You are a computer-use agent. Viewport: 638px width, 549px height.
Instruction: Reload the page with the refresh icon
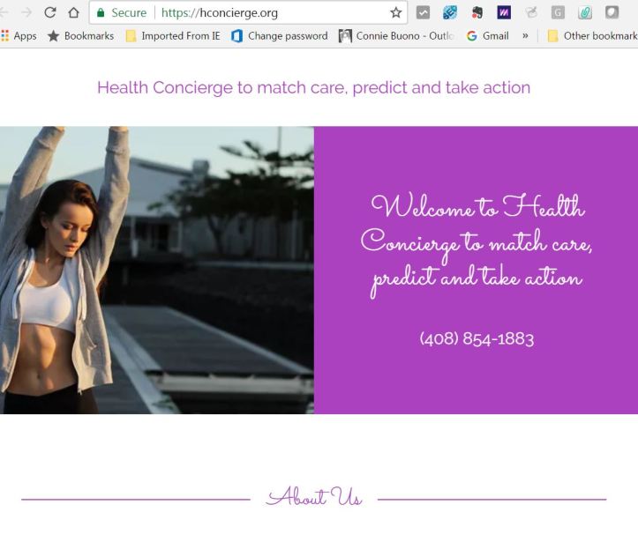click(50, 12)
